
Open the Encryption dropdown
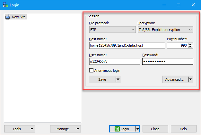click(x=165, y=30)
